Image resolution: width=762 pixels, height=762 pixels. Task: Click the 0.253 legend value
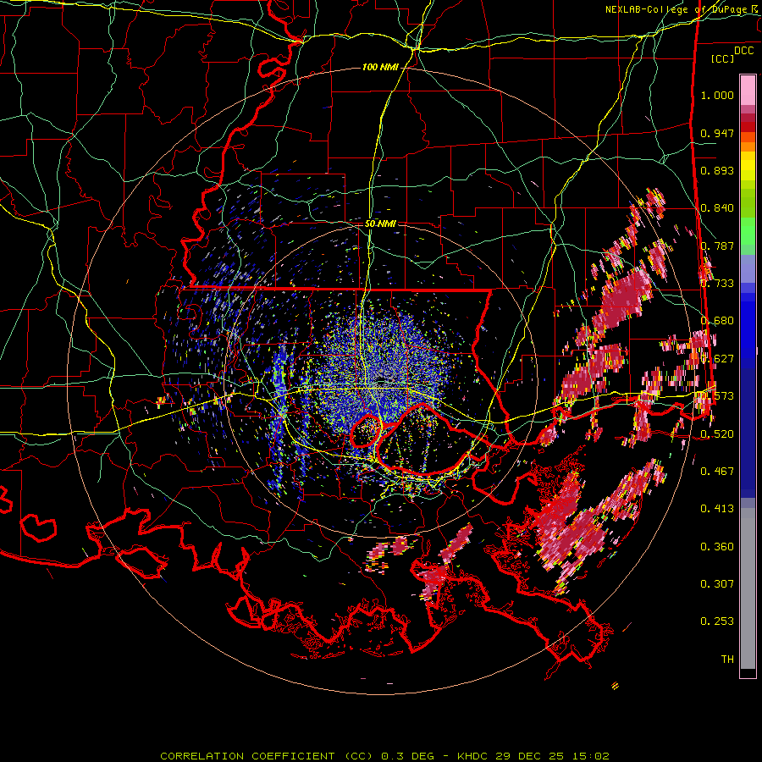pos(717,621)
